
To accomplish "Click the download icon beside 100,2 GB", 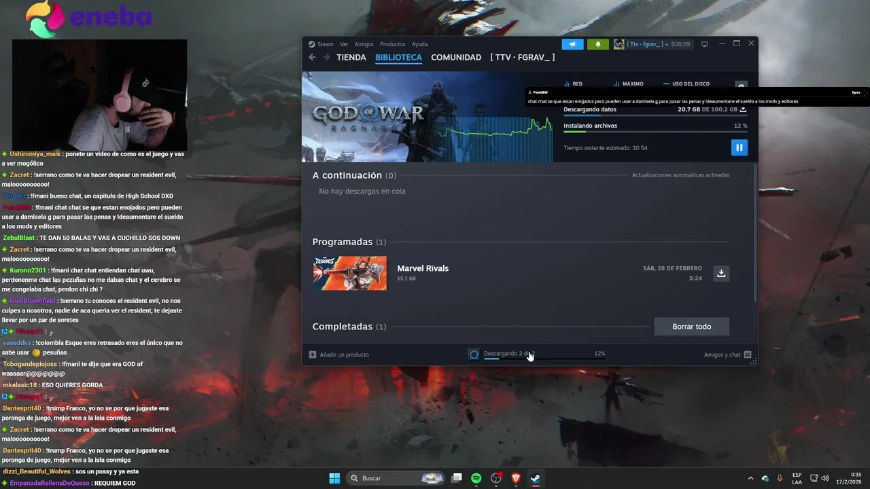I will (x=743, y=109).
